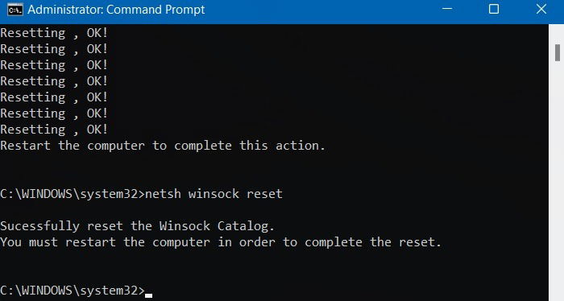Click the 'Restart the computer to complete this action' line
This screenshot has width=564, height=301.
tap(163, 146)
